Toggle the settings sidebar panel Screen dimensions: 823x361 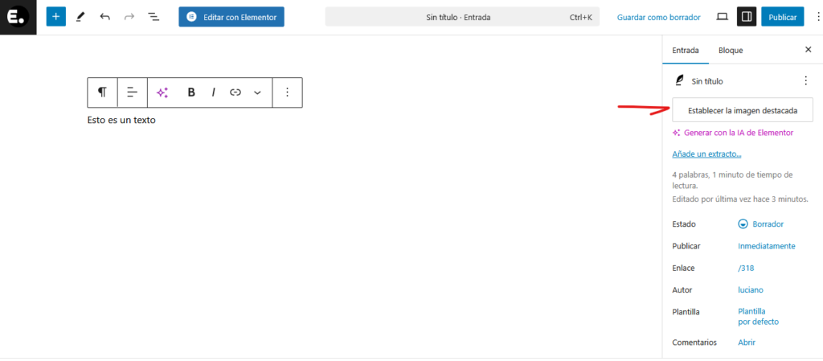(746, 17)
